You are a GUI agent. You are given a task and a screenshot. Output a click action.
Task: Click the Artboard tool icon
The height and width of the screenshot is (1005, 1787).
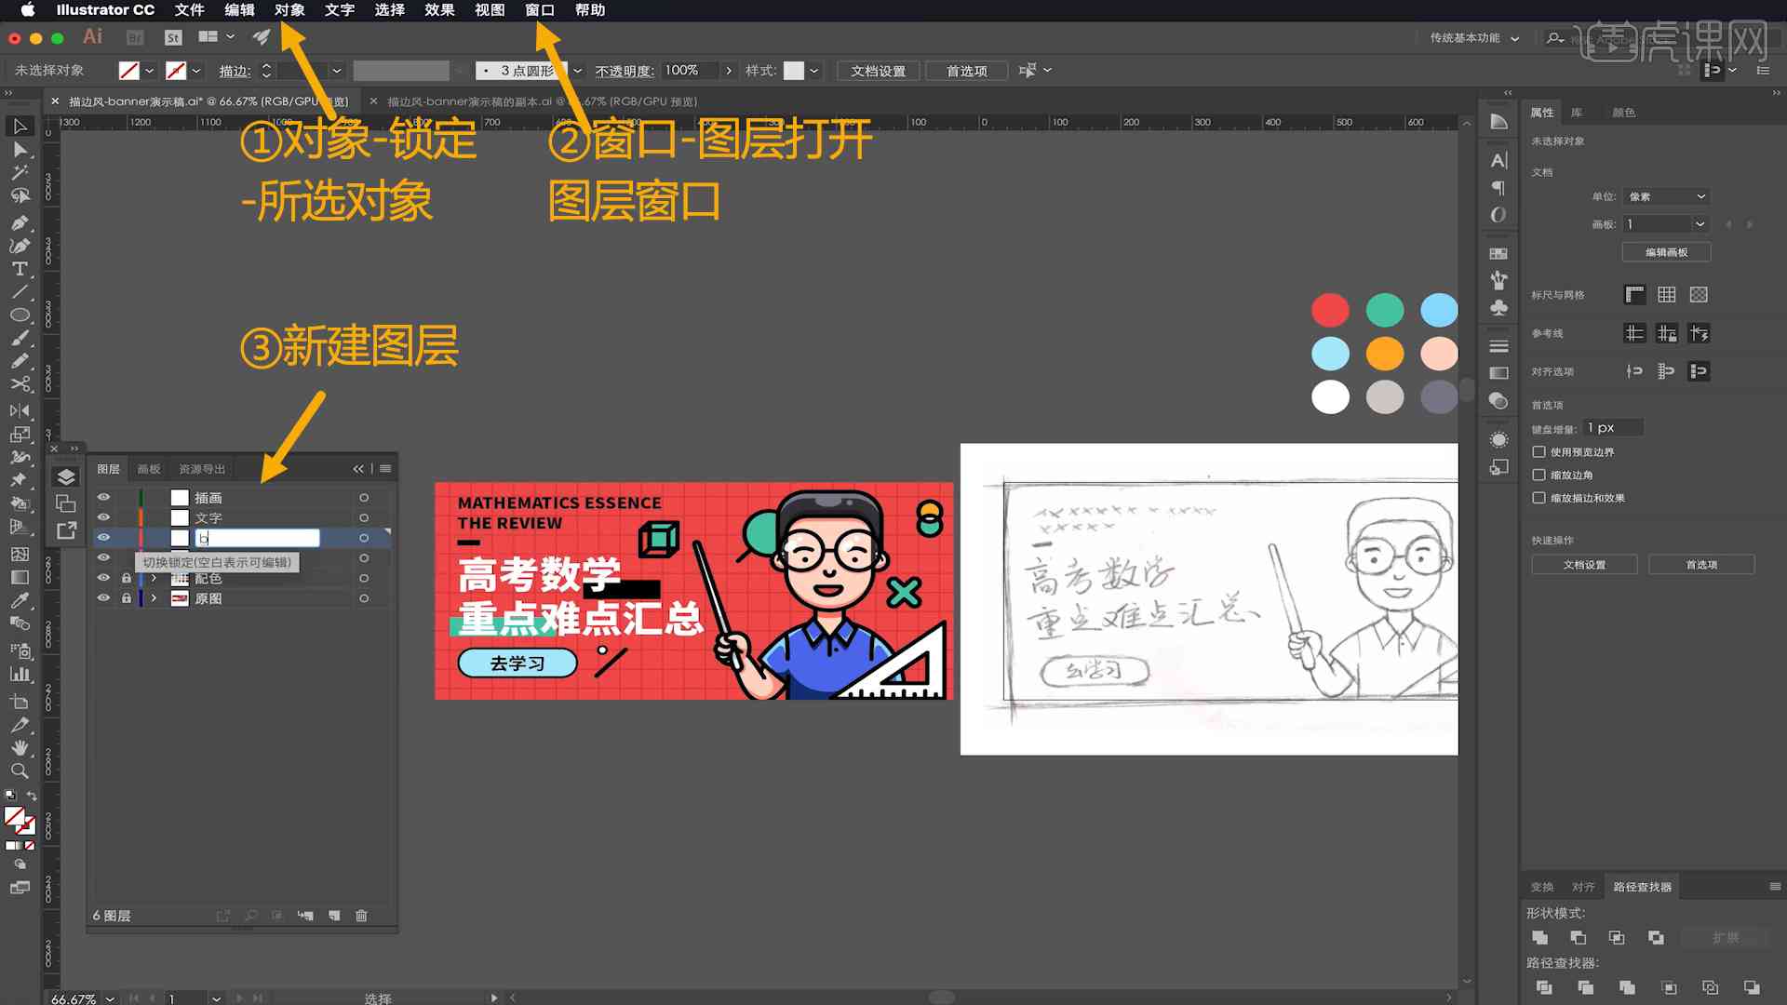[x=19, y=697]
